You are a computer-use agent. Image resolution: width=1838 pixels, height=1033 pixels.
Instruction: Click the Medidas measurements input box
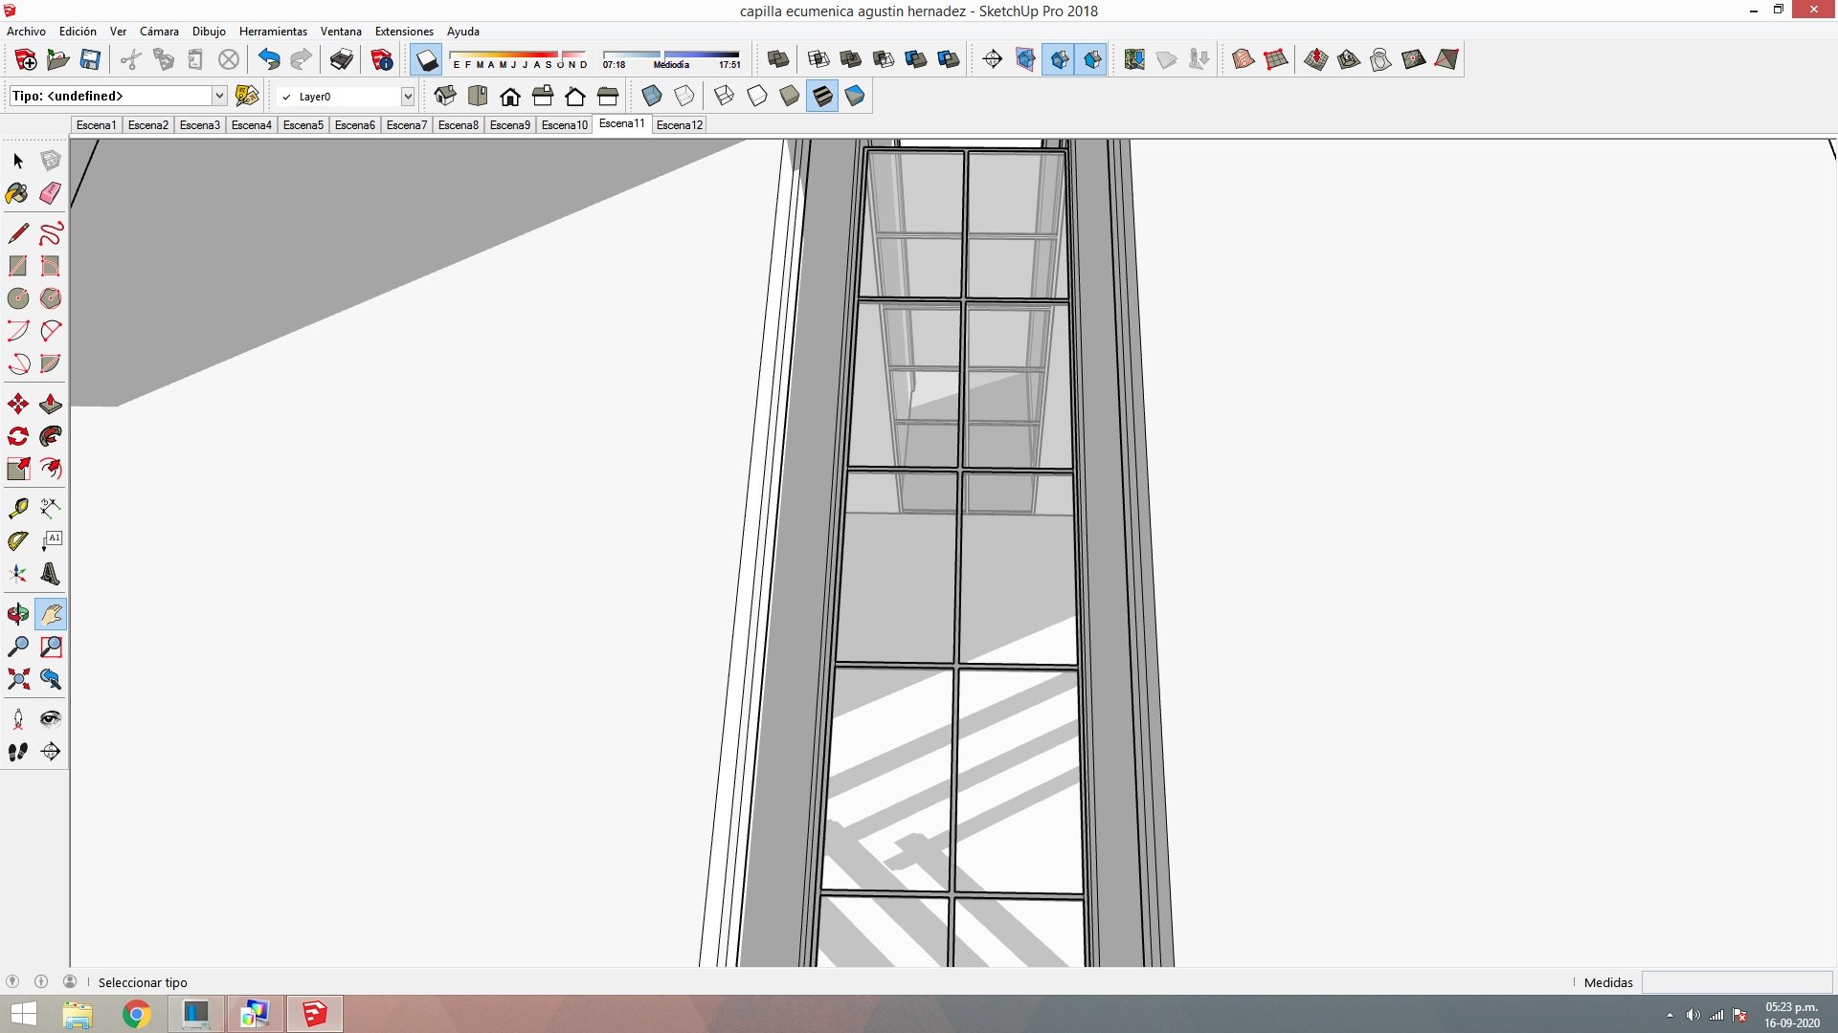1737,982
